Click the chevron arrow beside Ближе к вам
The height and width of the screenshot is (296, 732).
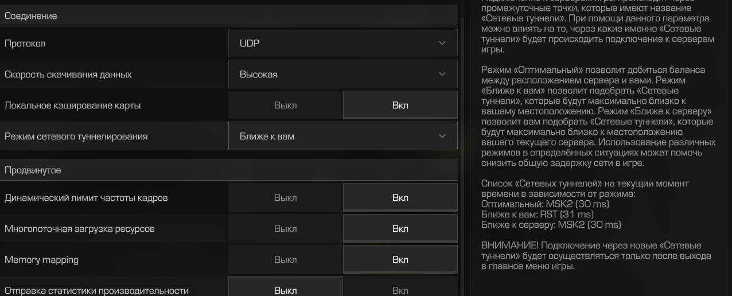pyautogui.click(x=441, y=137)
